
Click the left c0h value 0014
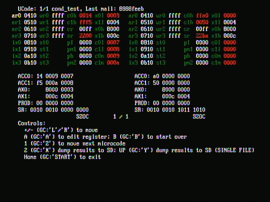(x=86, y=16)
